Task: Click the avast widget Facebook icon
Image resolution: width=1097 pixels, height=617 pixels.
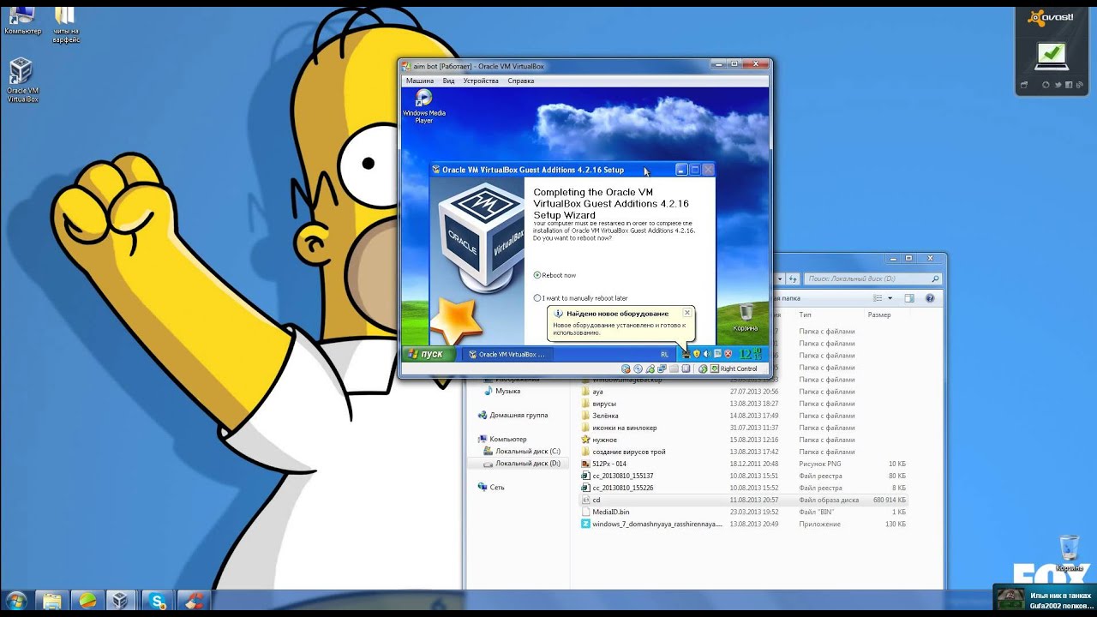Action: tap(1070, 85)
